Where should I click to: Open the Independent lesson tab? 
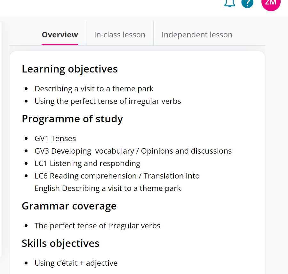[x=197, y=34]
